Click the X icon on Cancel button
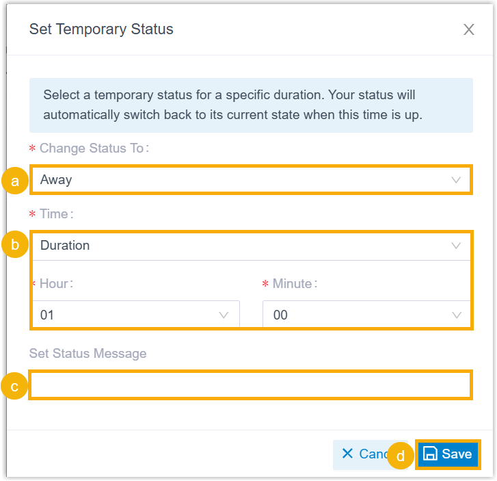497x481 pixels. coord(347,454)
